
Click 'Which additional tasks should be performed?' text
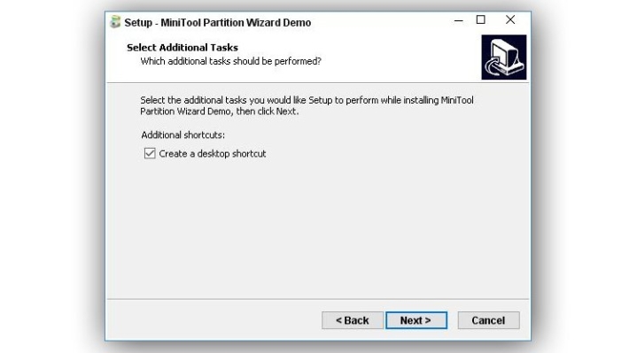click(x=230, y=61)
